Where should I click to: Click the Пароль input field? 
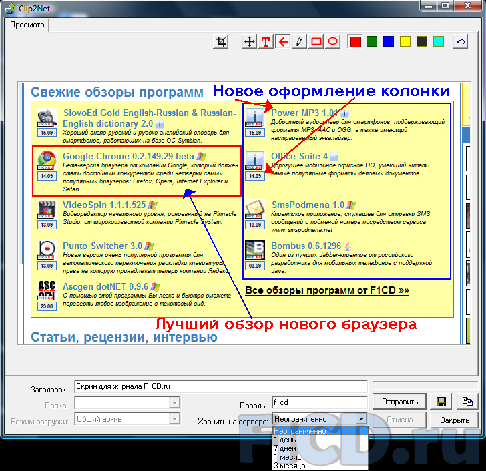[320, 402]
